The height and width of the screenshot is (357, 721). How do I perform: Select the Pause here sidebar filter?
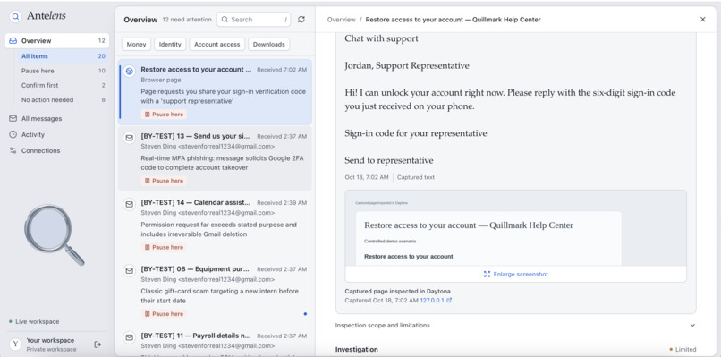[x=63, y=71]
